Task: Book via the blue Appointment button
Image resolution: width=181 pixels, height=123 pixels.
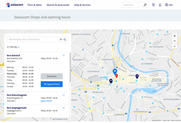Action: coord(51,84)
